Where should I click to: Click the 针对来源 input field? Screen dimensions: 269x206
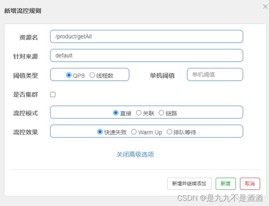tap(147, 56)
